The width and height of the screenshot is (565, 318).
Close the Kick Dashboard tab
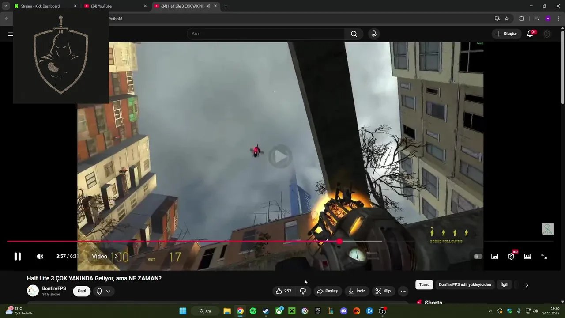[x=75, y=6]
